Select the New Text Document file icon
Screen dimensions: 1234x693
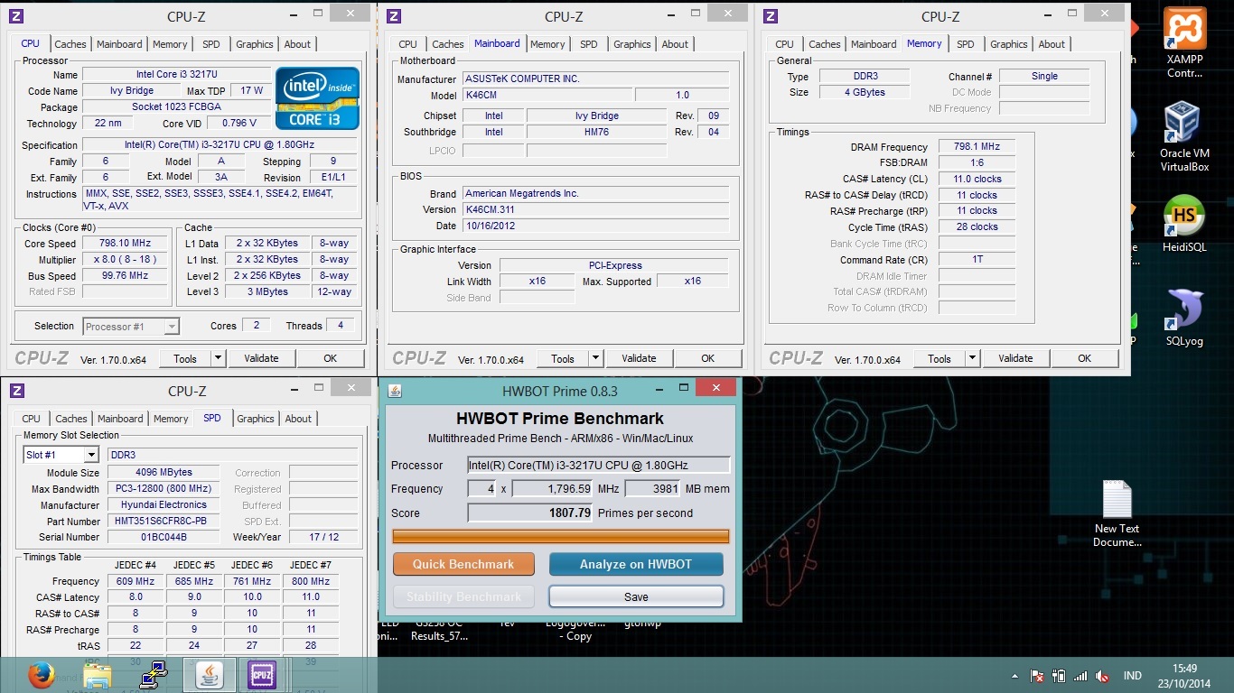(1117, 513)
